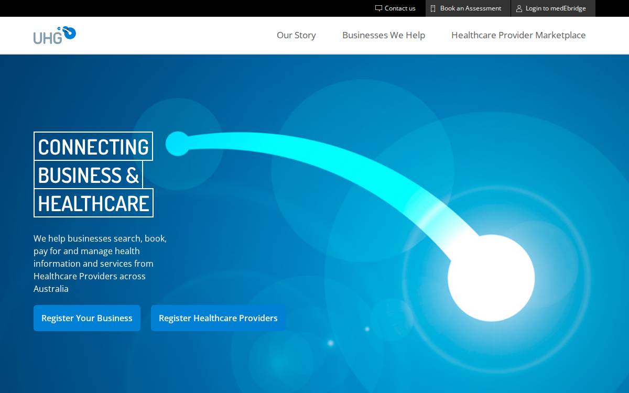Click Register Your Business button
Image resolution: width=629 pixels, height=393 pixels.
coord(87,318)
